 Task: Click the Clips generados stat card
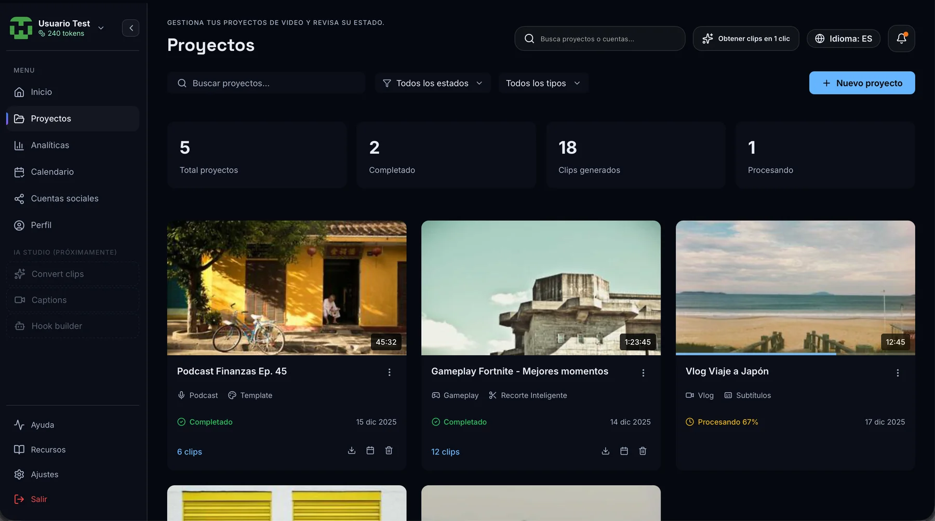pyautogui.click(x=636, y=155)
